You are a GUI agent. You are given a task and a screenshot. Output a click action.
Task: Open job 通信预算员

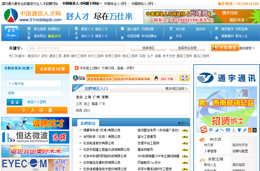tap(145, 150)
